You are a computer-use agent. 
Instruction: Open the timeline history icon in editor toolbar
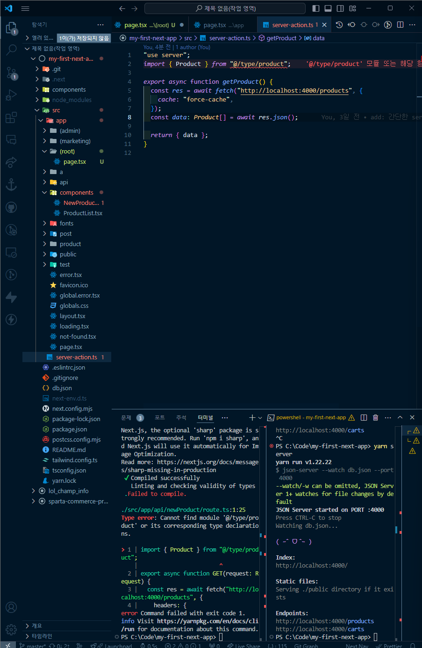(339, 25)
